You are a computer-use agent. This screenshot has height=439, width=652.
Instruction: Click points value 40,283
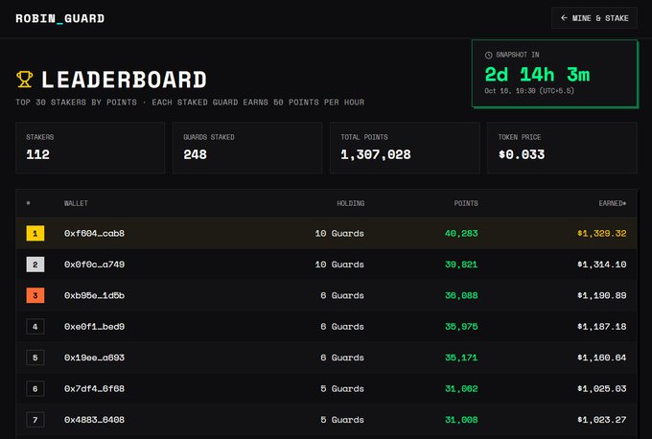(461, 233)
